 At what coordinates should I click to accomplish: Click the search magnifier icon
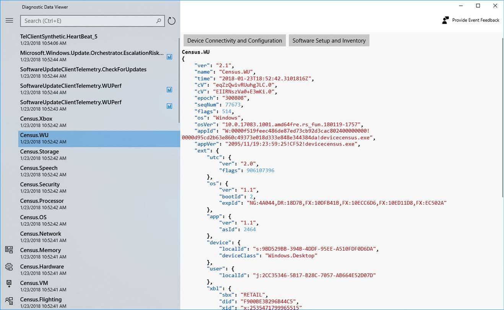click(x=159, y=21)
